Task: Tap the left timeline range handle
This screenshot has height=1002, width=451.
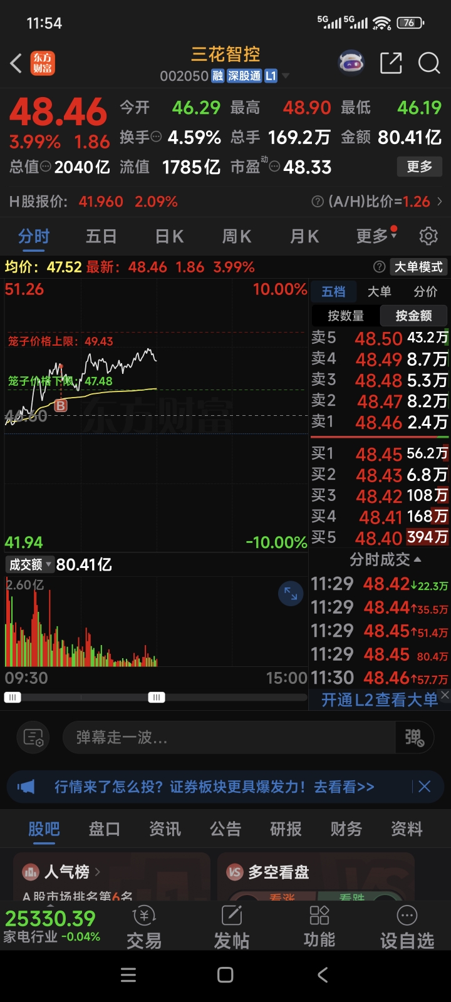Action: [13, 697]
